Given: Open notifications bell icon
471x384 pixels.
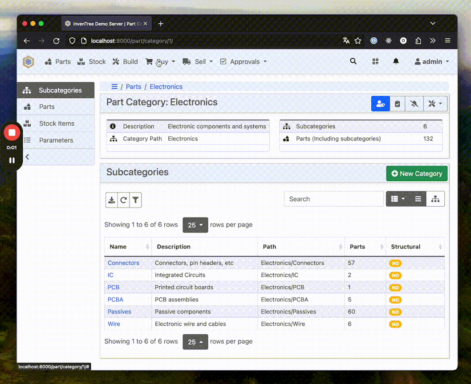Looking at the screenshot, I should point(396,61).
